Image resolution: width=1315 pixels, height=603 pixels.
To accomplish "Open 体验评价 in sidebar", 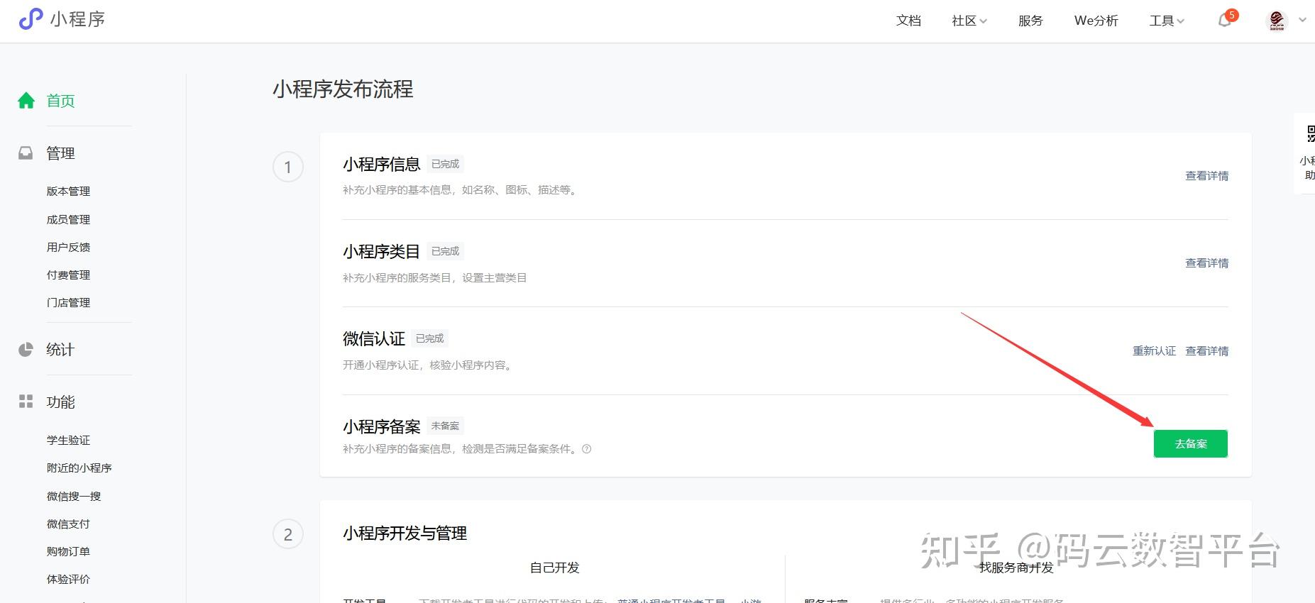I will pyautogui.click(x=69, y=580).
